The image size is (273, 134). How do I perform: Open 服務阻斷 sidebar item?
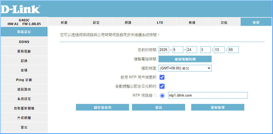24,52
